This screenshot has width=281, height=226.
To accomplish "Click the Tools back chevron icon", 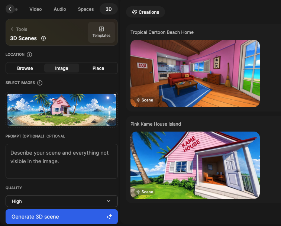I will click(12, 29).
